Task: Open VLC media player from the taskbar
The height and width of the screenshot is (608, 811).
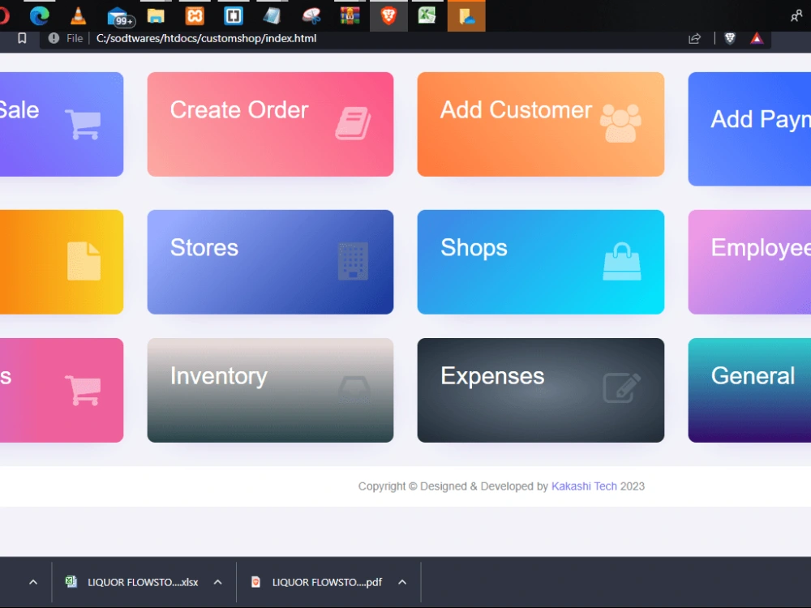Action: pyautogui.click(x=78, y=16)
